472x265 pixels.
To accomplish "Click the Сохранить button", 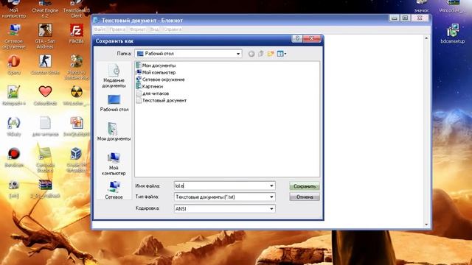I will coord(305,186).
